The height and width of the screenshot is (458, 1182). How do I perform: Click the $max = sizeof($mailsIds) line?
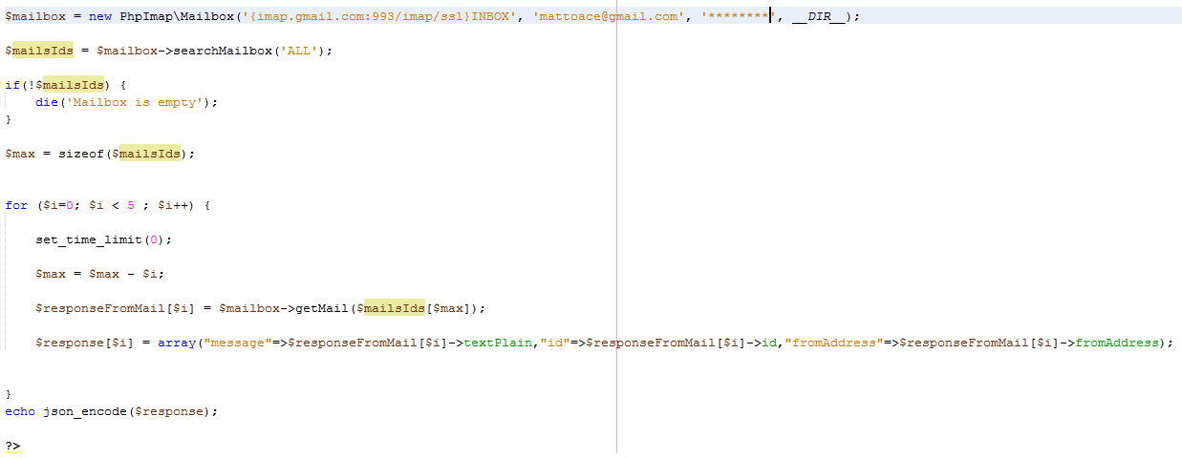100,154
